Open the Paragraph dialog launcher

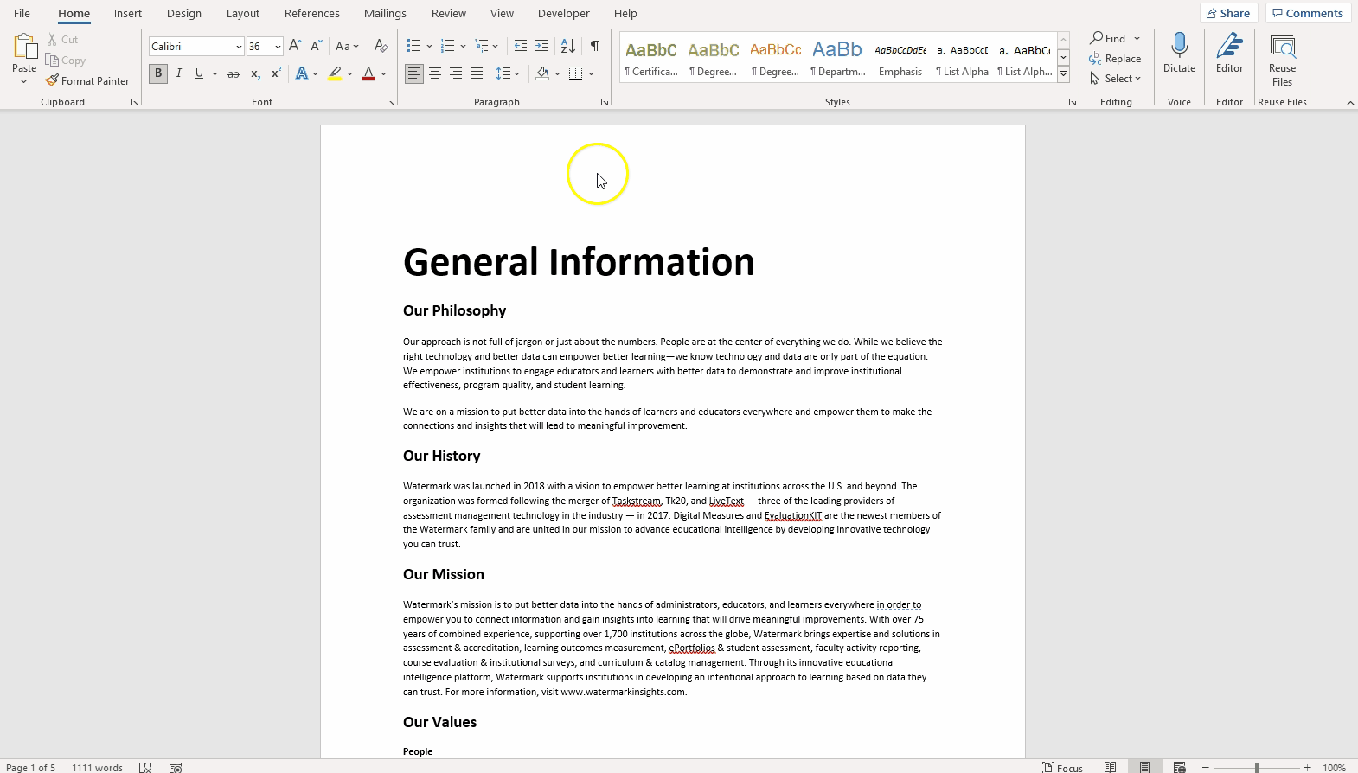(x=604, y=102)
